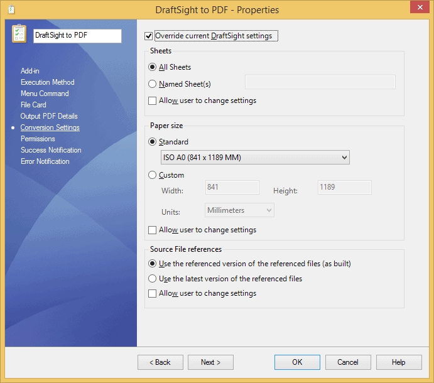
Task: Click the Next > button
Action: click(x=210, y=362)
